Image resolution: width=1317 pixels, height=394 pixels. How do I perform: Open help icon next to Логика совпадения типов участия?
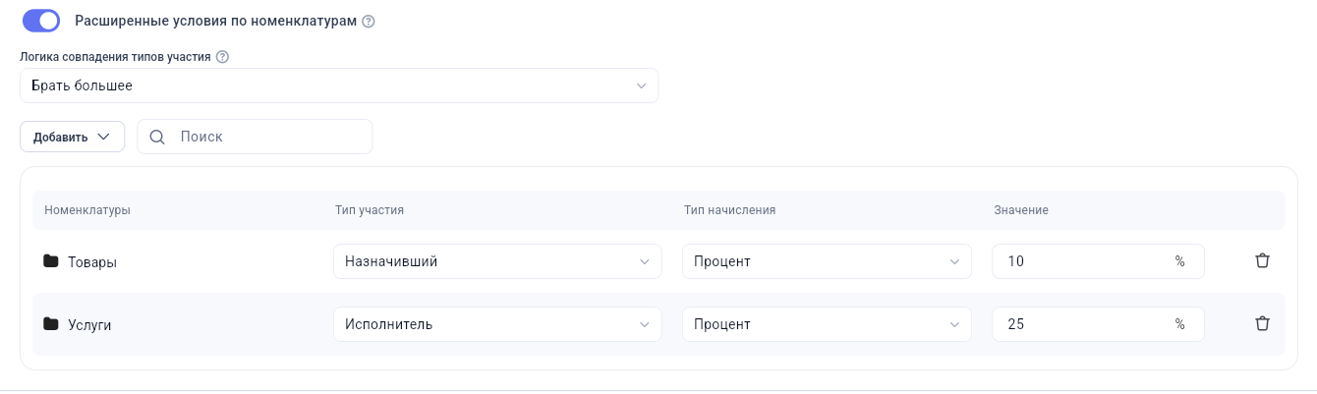click(x=222, y=57)
